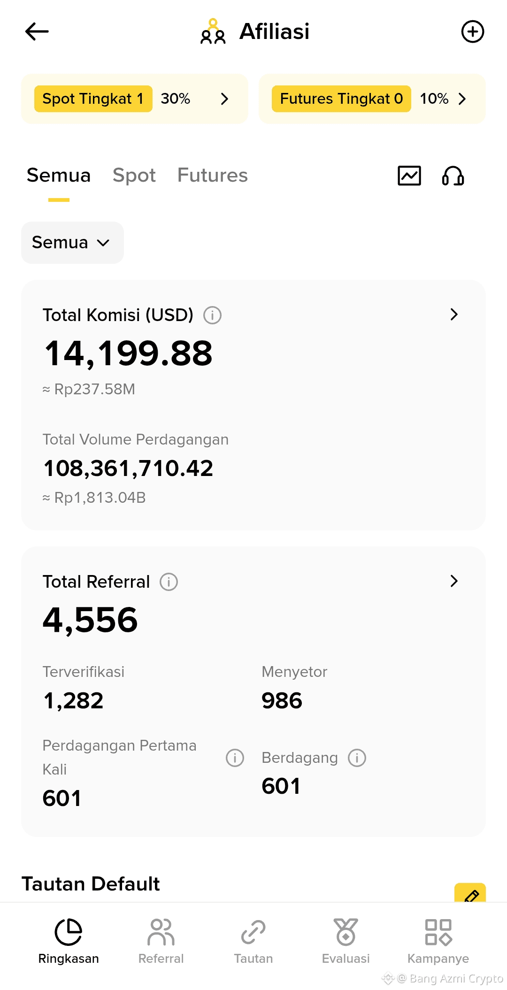
Task: Open the chart analytics icon
Action: (409, 176)
